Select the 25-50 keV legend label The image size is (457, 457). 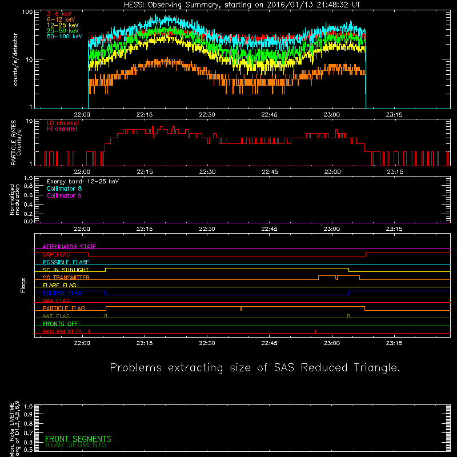click(x=63, y=31)
